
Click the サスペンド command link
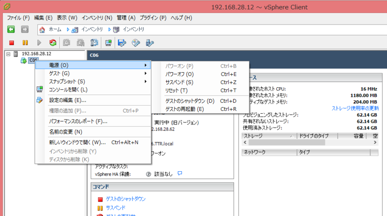pyautogui.click(x=116, y=208)
